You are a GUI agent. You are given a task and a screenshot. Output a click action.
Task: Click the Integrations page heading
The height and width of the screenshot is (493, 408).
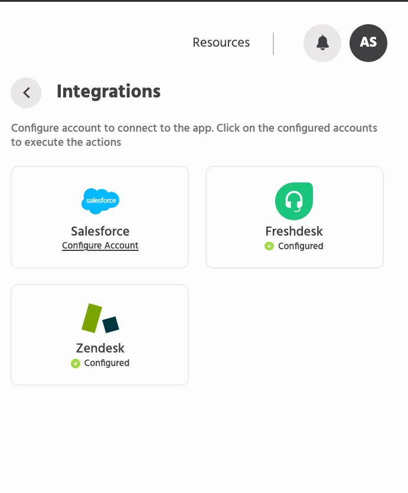(109, 92)
